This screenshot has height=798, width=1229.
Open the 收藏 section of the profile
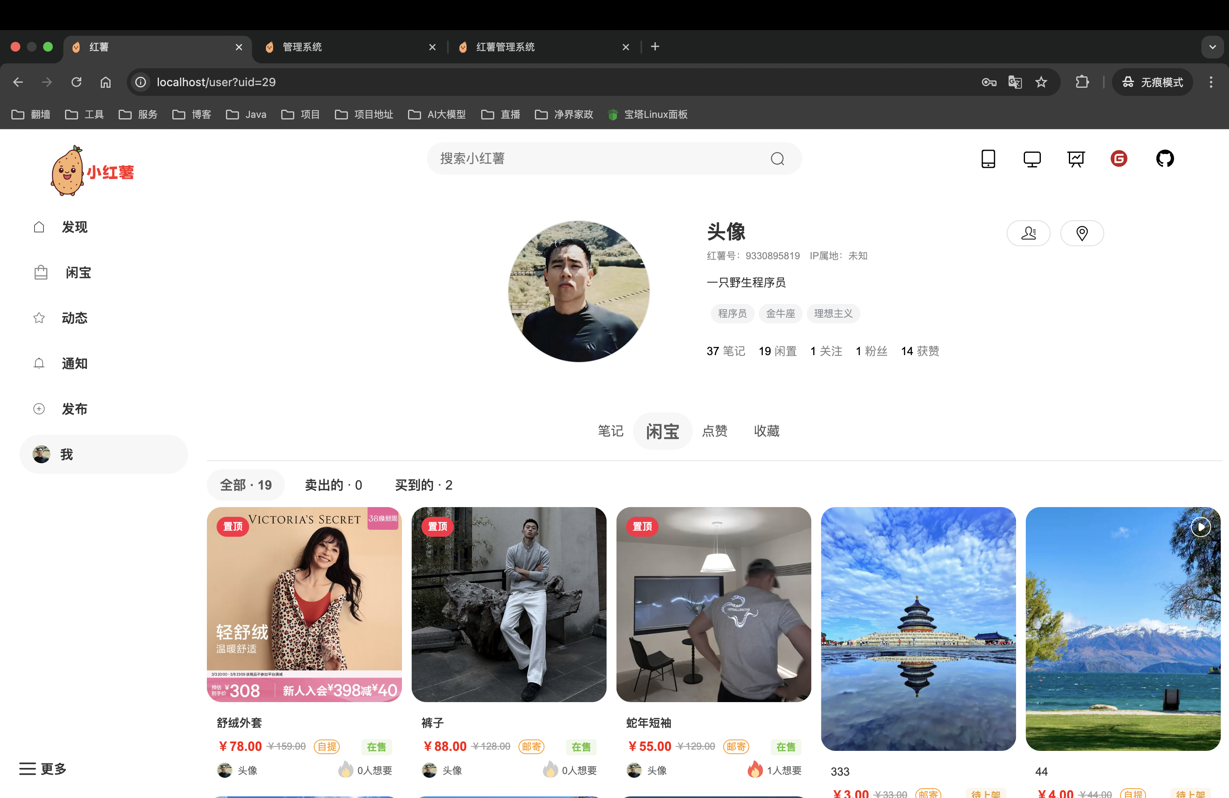[766, 431]
